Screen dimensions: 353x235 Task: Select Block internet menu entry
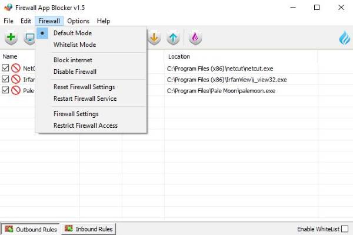click(x=72, y=60)
